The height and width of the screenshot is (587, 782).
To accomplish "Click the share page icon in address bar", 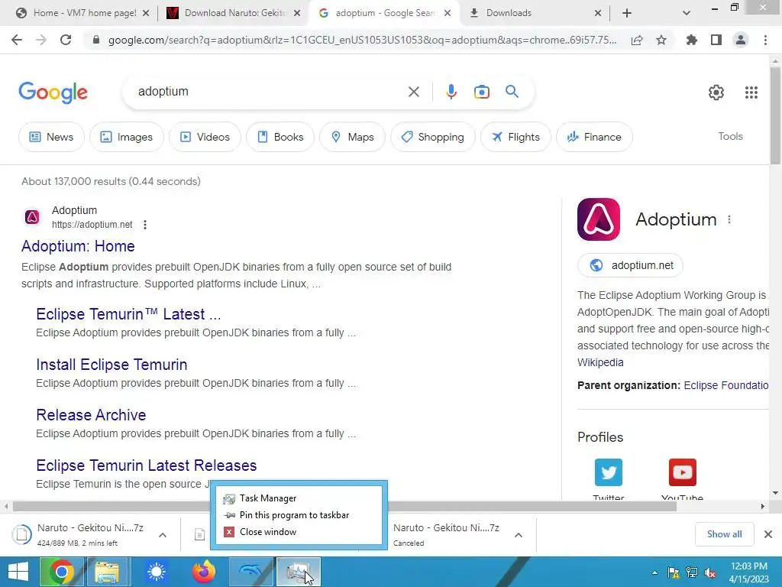I will (x=637, y=41).
